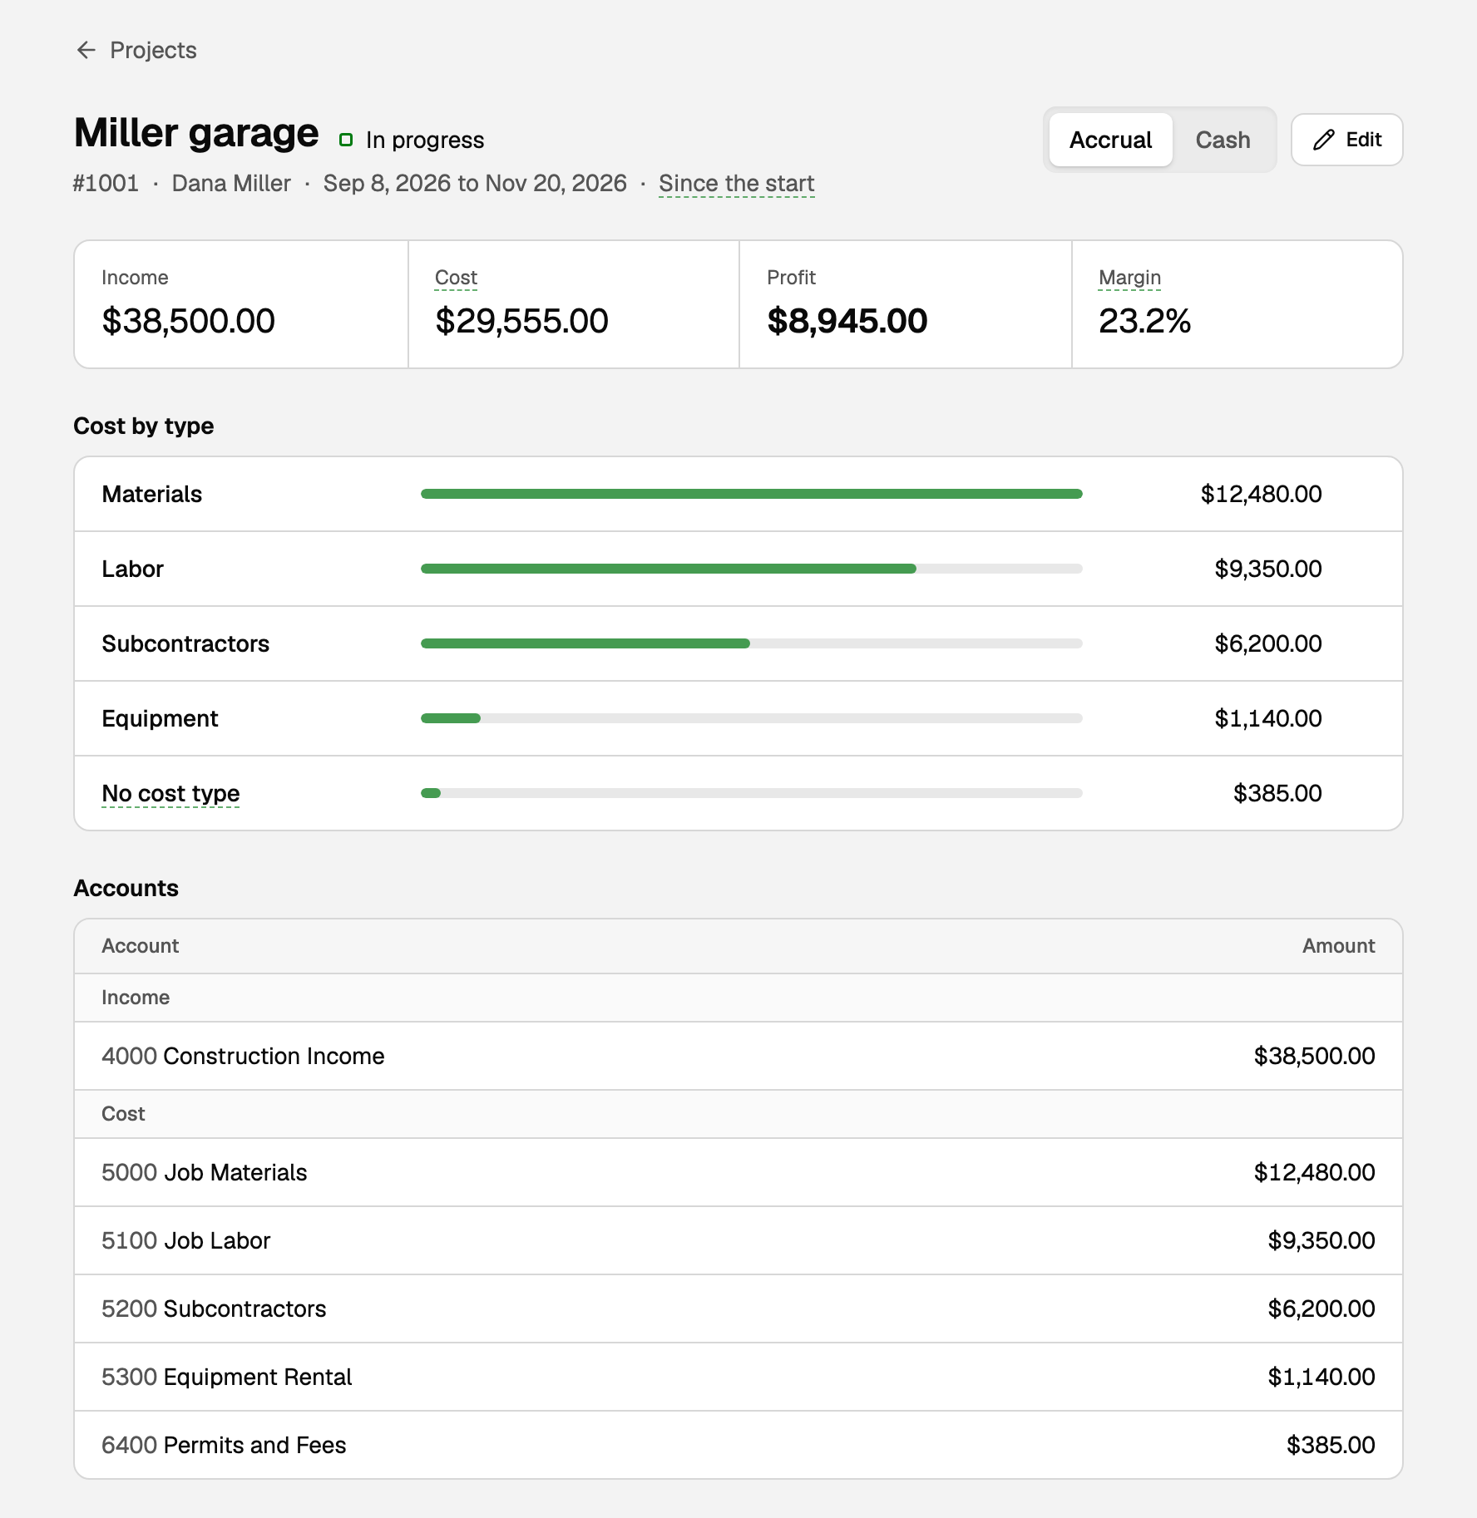Select the 5000 Job Materials row
The width and height of the screenshot is (1477, 1518).
tap(738, 1172)
